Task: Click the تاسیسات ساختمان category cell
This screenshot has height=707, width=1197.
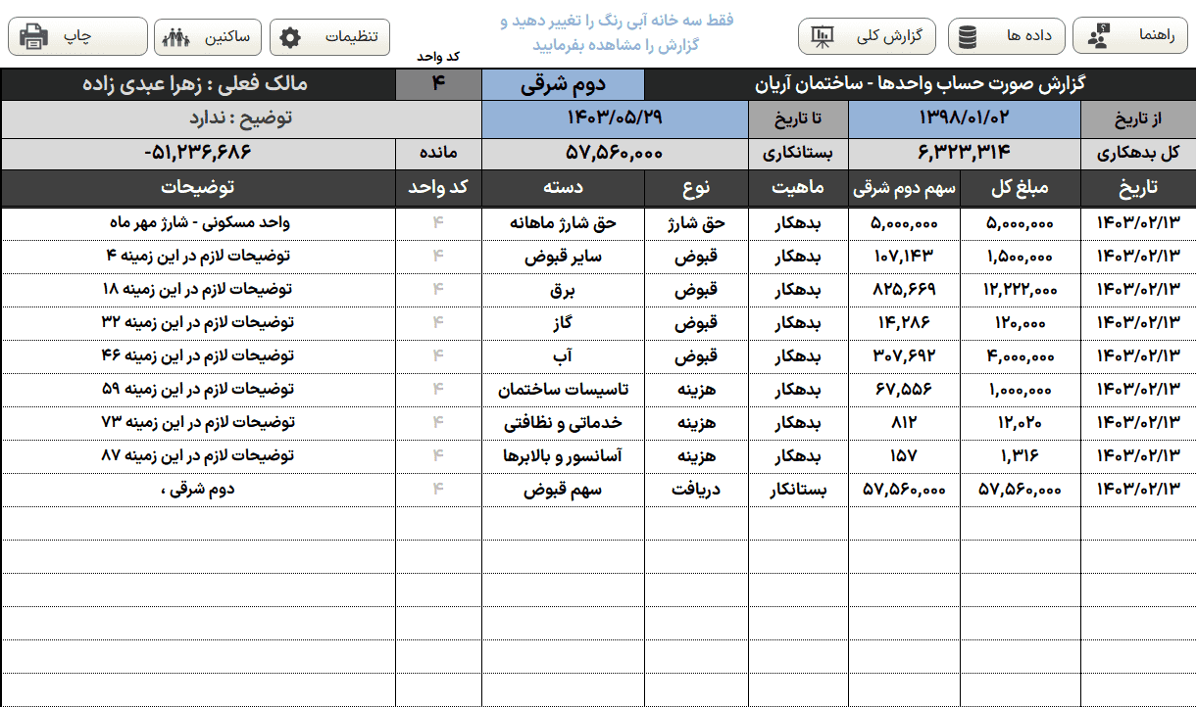Action: [x=563, y=390]
